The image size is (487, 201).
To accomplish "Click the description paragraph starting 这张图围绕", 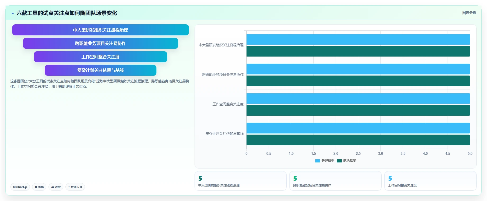I will coord(100,84).
